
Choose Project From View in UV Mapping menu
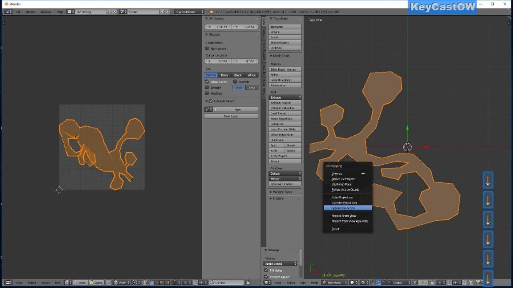[x=348, y=216]
